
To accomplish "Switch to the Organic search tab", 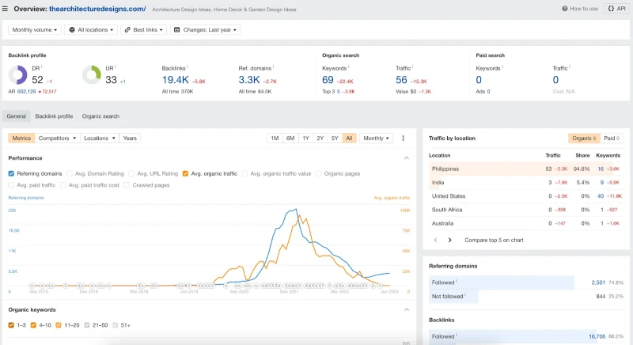I will click(x=100, y=116).
